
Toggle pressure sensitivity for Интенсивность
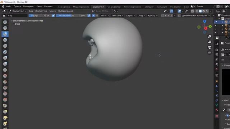(x=89, y=15)
